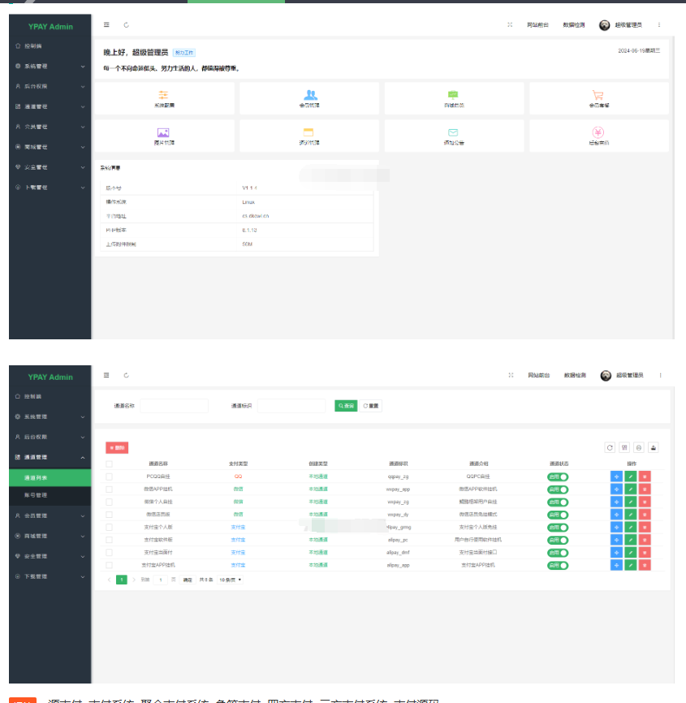Click the 通道名称 search input field
Screen dimensions: 686x703
[174, 405]
